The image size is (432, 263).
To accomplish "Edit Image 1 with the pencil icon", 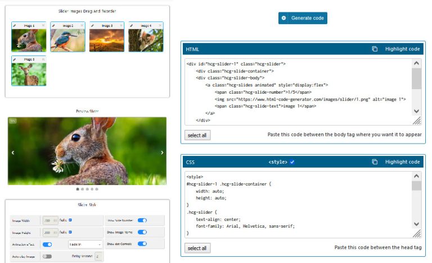I will coord(14,26).
